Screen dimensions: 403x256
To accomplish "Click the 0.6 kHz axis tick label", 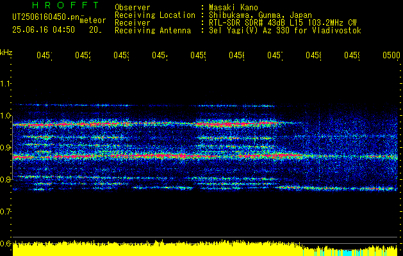I will coord(5,243).
